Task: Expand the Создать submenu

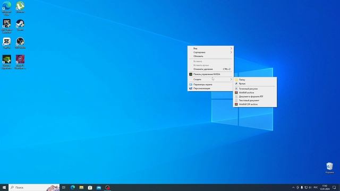Action: [x=210, y=80]
